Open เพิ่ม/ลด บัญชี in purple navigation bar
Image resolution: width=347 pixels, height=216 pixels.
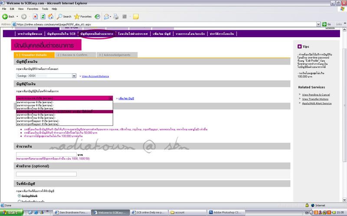click(x=161, y=34)
